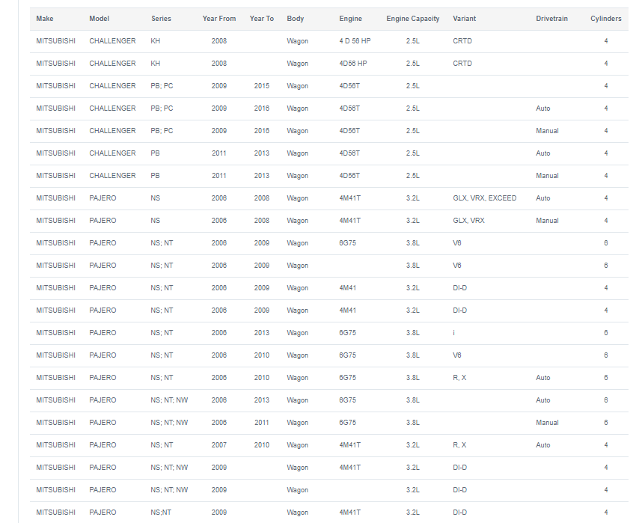Click the 2007 Year From cell
The image size is (639, 523).
pyautogui.click(x=218, y=445)
